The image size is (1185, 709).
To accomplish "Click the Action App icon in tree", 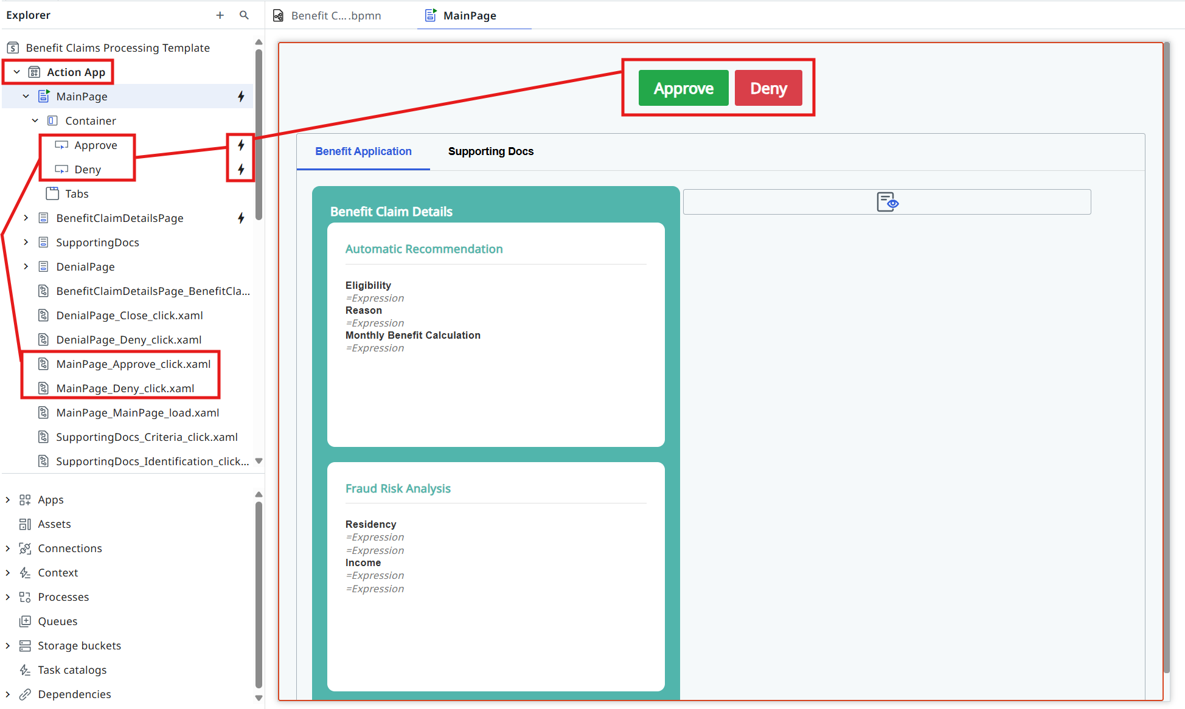I will point(35,72).
